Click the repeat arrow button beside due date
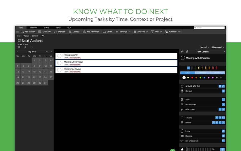Screen dimensions: 241x151 (223, 86)
